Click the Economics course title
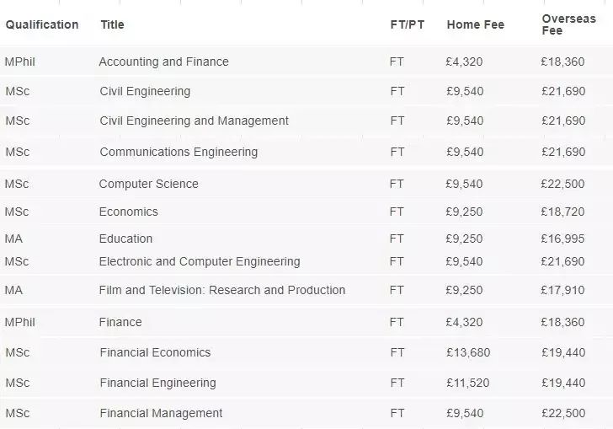Screen dimensions: 613x429 coord(128,212)
